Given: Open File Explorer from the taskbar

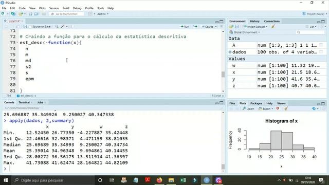Looking at the screenshot, I should point(171,180).
